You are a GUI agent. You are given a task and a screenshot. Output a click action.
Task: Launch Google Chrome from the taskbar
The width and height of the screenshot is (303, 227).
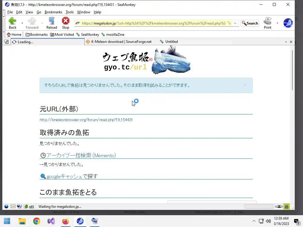point(36,221)
